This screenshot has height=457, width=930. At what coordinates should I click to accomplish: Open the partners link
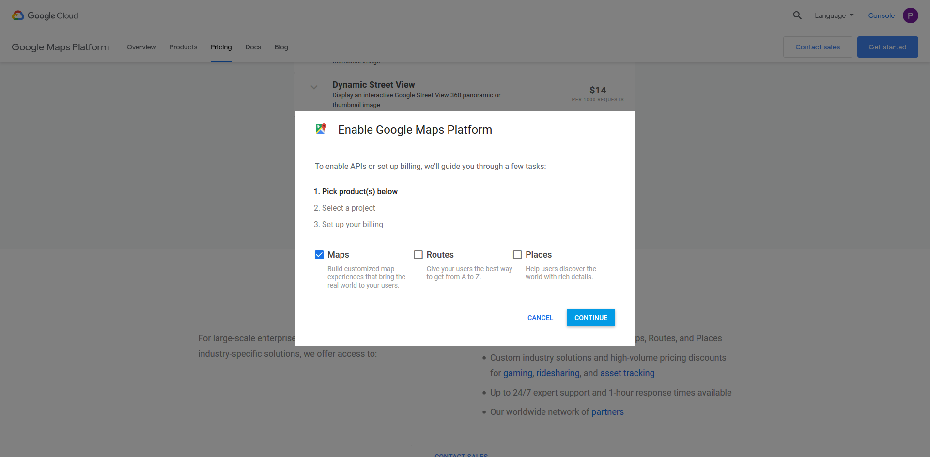[x=607, y=412]
